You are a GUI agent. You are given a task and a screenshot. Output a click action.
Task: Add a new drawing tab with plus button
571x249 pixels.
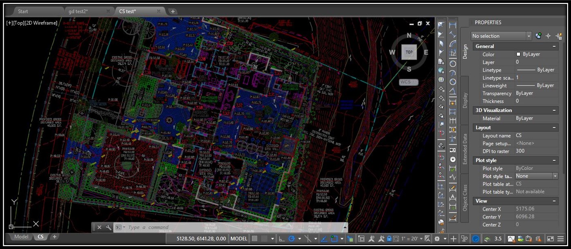(173, 11)
